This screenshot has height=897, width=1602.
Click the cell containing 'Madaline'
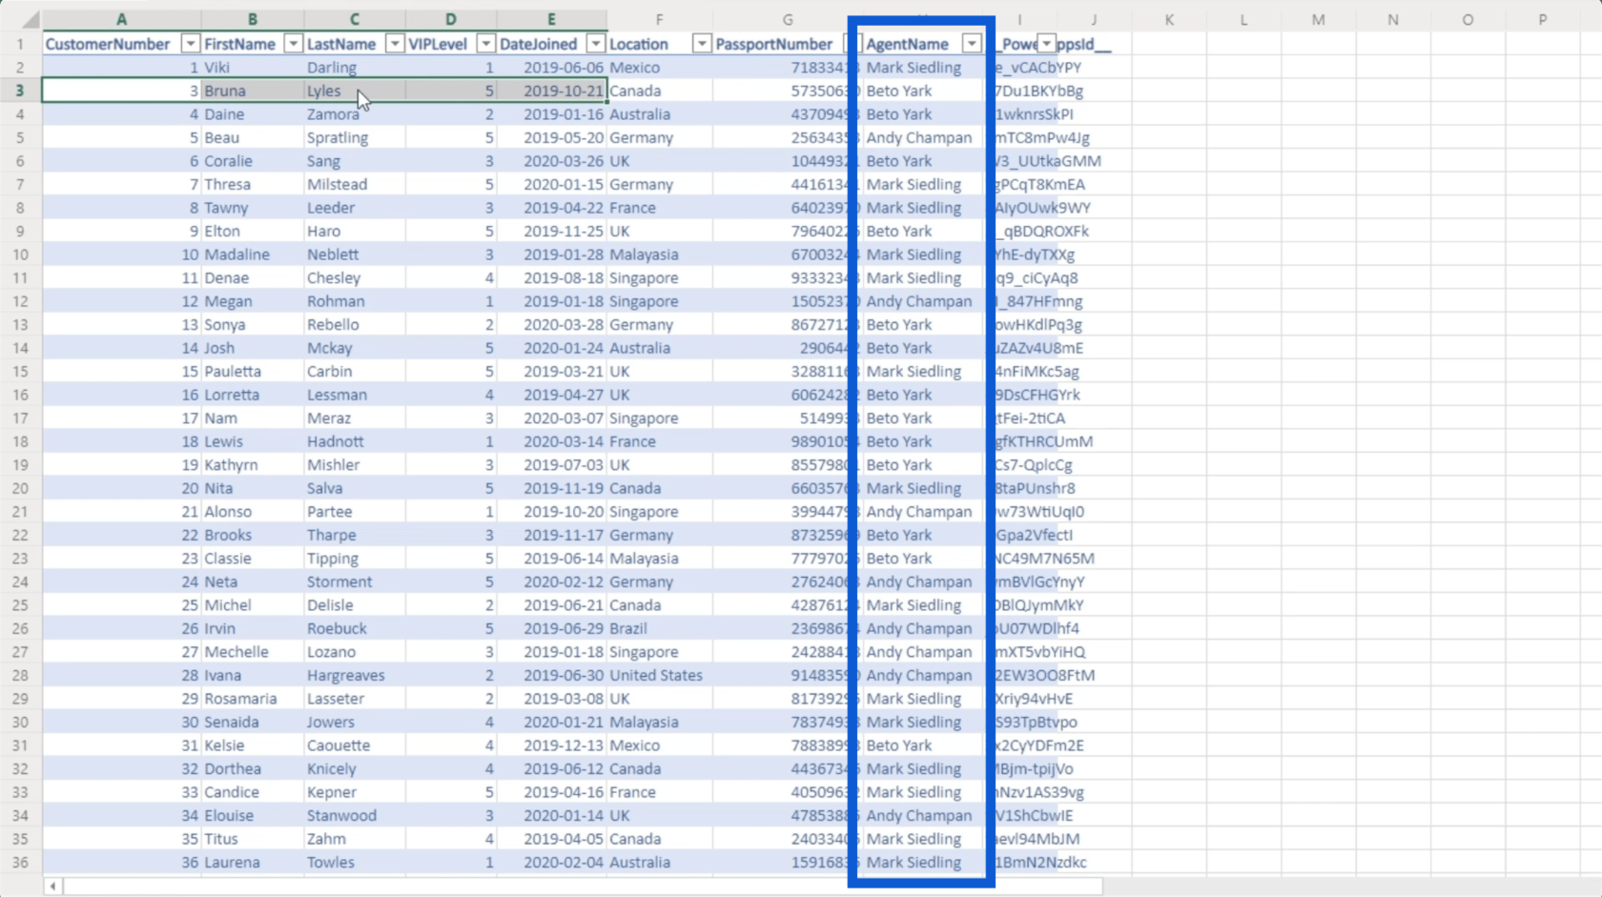click(x=253, y=255)
